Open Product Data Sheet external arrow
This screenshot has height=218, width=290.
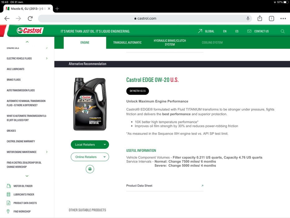pyautogui.click(x=202, y=186)
